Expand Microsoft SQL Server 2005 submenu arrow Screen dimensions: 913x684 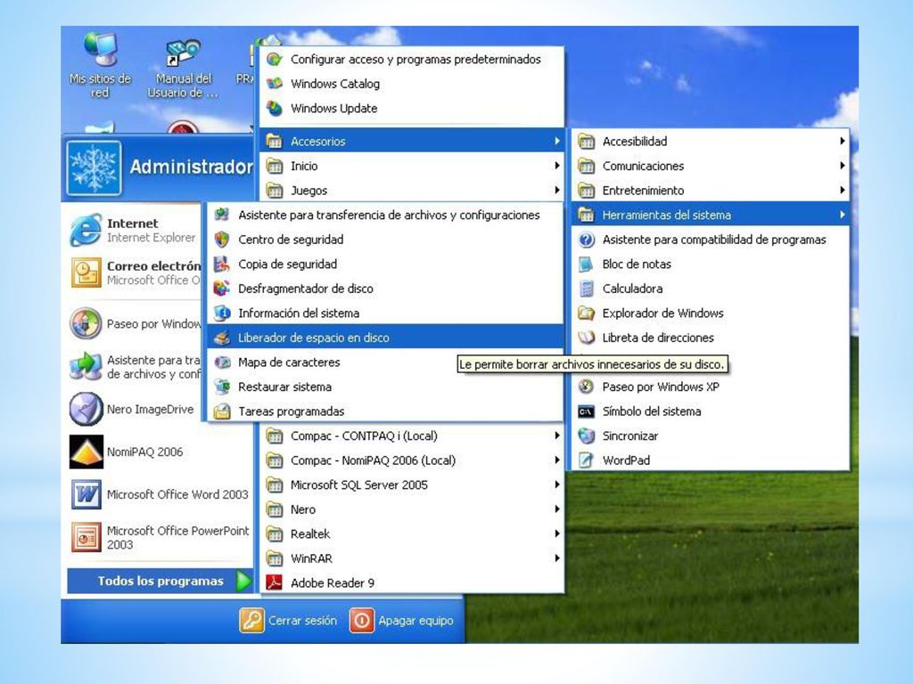(556, 484)
